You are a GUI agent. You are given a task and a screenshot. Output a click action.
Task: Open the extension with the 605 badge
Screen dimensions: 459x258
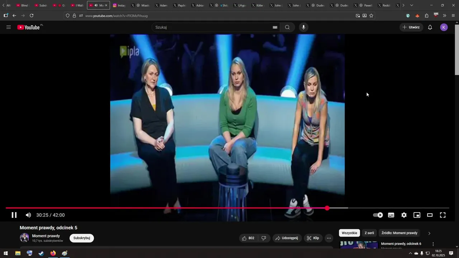436,15
